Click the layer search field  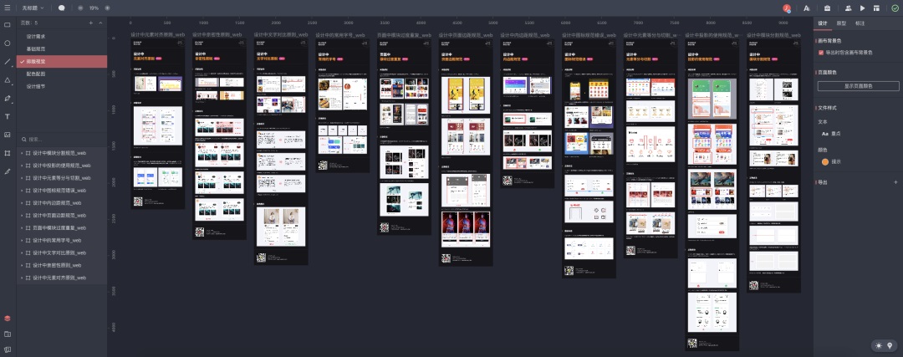click(x=62, y=140)
